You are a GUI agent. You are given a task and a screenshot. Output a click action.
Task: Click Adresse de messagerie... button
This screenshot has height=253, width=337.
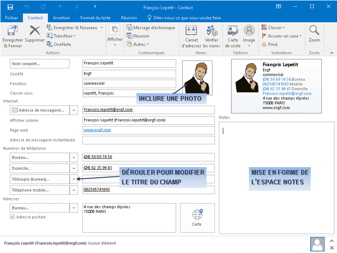coord(40,110)
